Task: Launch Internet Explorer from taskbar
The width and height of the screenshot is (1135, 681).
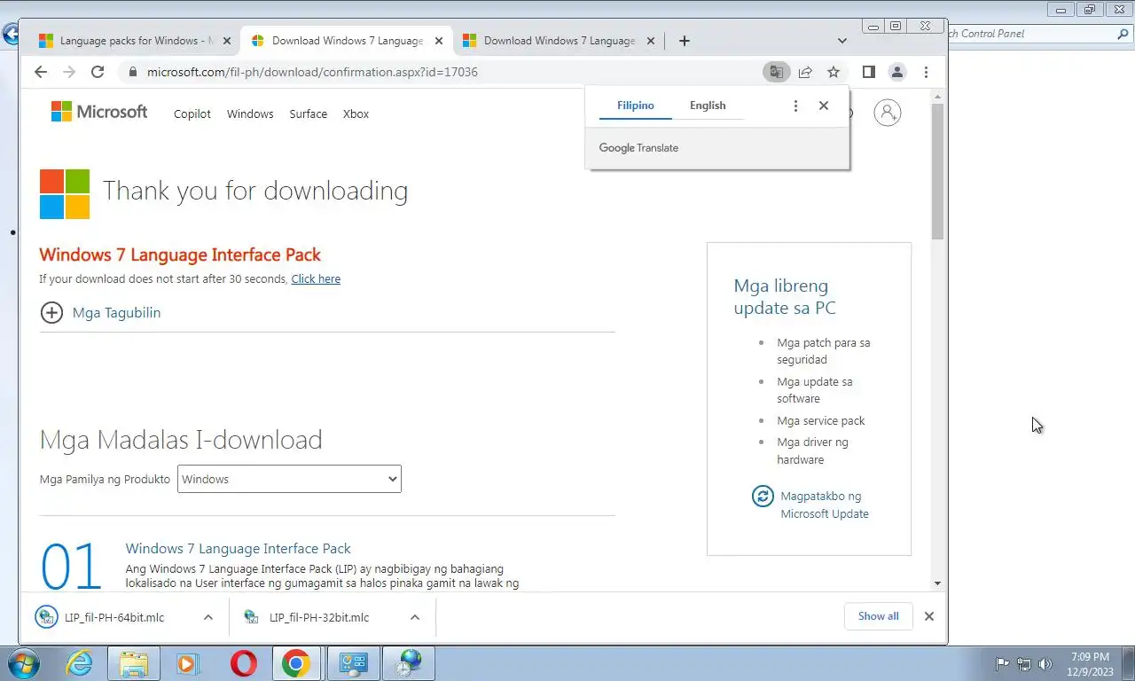Action: [79, 663]
